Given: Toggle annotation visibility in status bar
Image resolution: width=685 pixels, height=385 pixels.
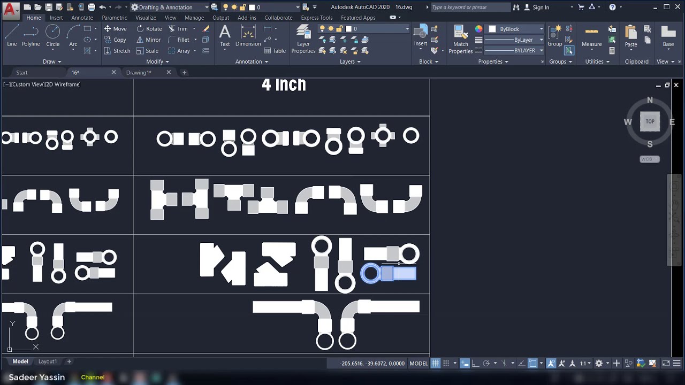Looking at the screenshot, I should pyautogui.click(x=551, y=363).
